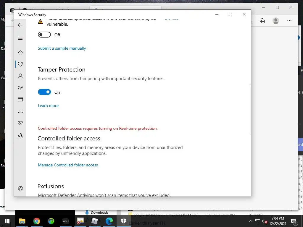Click the Tamper Protection heading
The height and width of the screenshot is (227, 303).
62,69
